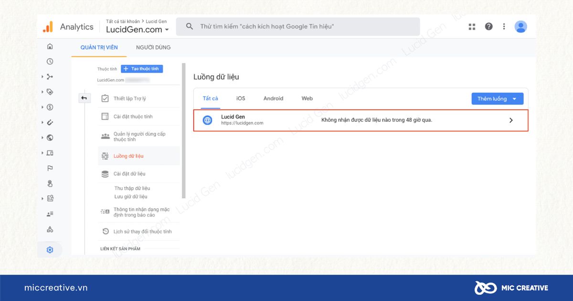Open Cài đặt dữ liệu

[138, 174]
